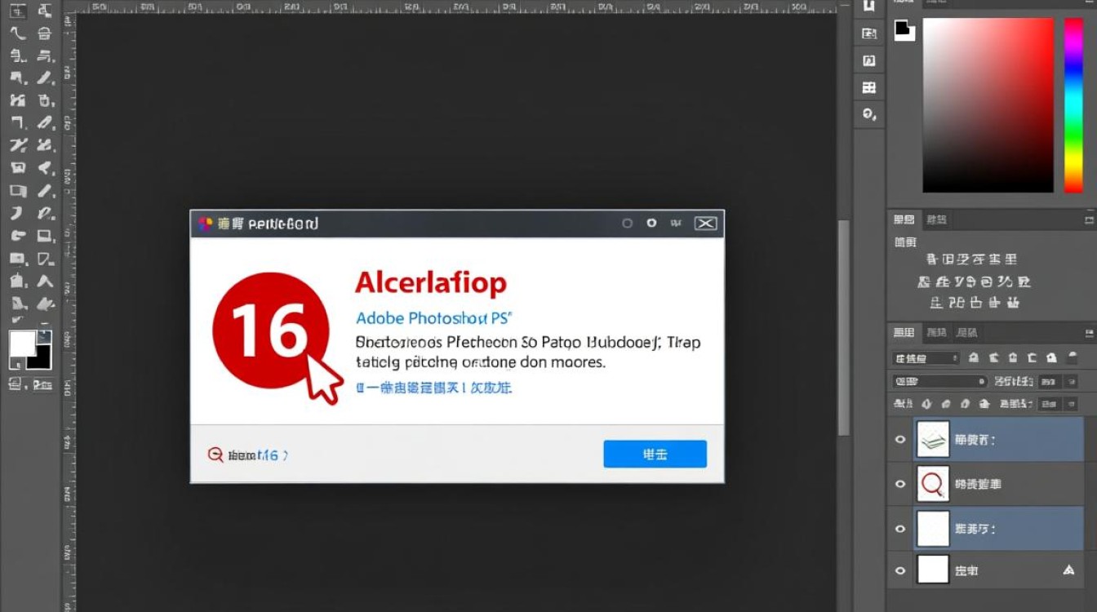
Task: Hide the bottom locked layer via eye icon
Action: point(900,570)
